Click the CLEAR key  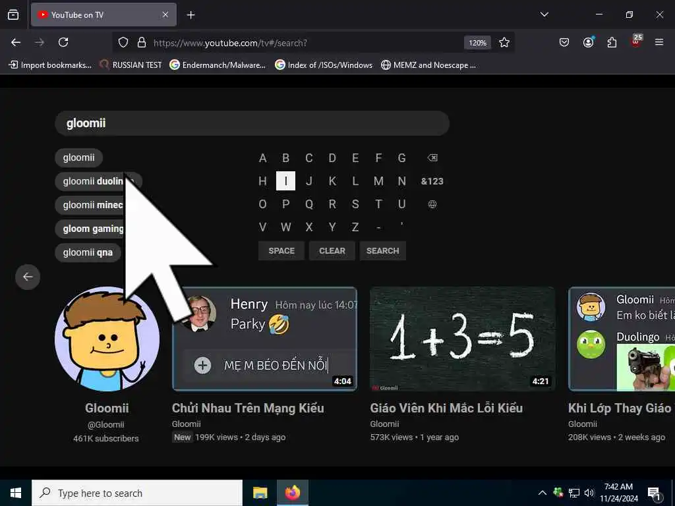[332, 251]
